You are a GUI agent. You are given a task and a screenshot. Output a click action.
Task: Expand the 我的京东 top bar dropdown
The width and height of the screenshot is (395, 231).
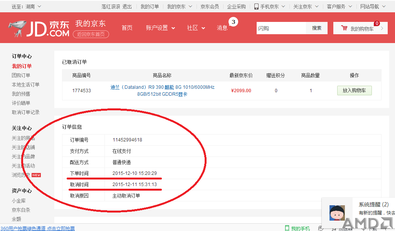pyautogui.click(x=190, y=7)
